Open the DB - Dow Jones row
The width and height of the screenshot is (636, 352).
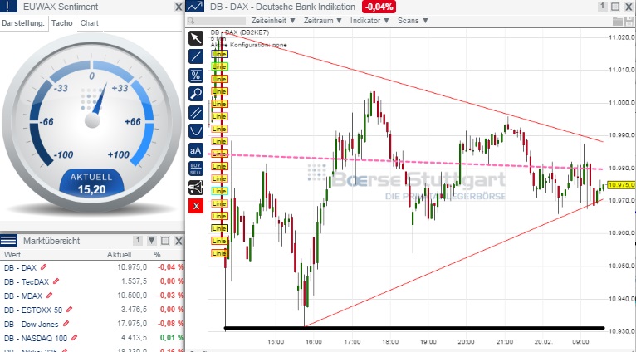92,324
